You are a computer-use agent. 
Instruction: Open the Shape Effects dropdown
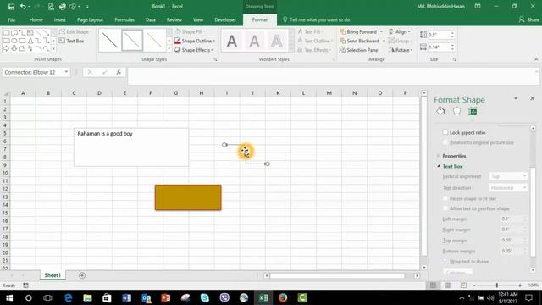pos(194,50)
